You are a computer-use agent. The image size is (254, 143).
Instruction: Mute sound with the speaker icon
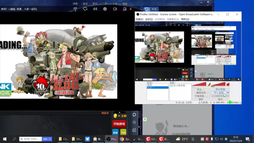(x=95, y=9)
